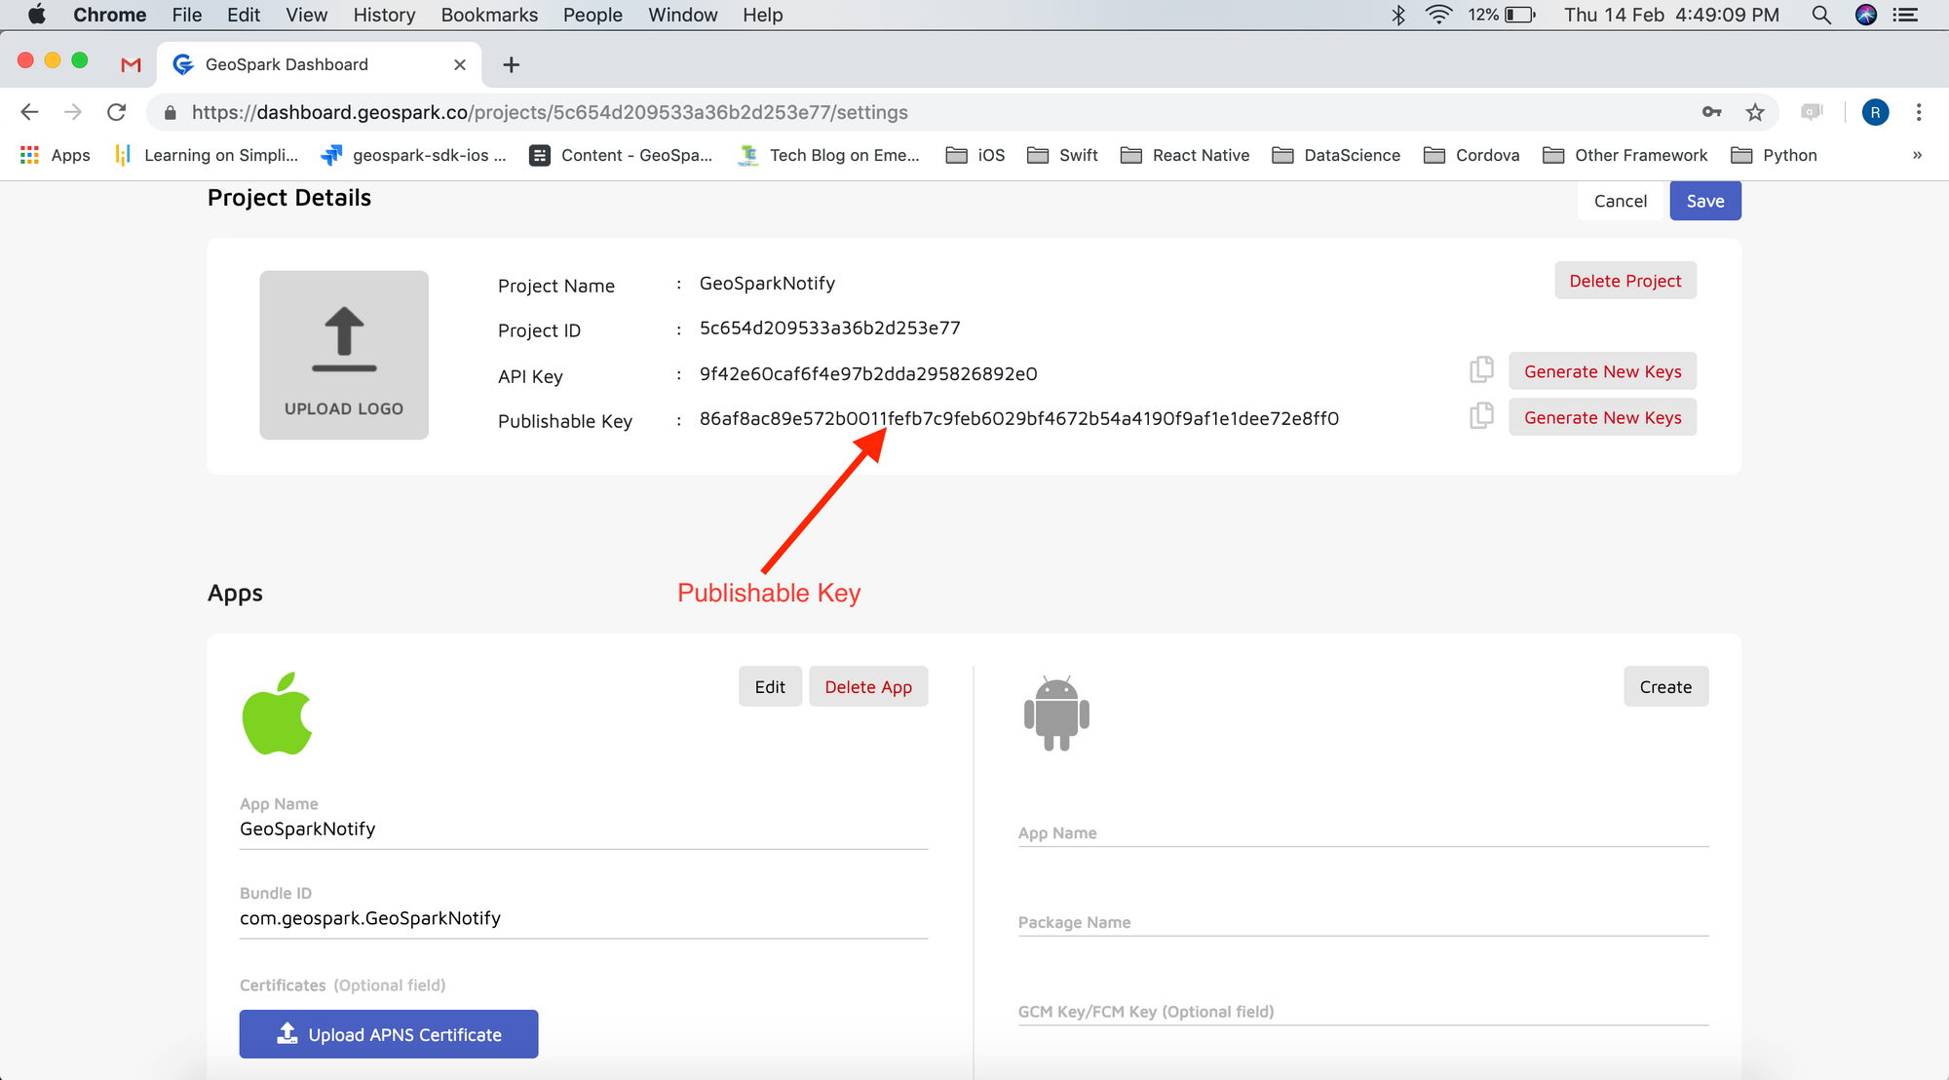Open the File menu

pyautogui.click(x=186, y=15)
